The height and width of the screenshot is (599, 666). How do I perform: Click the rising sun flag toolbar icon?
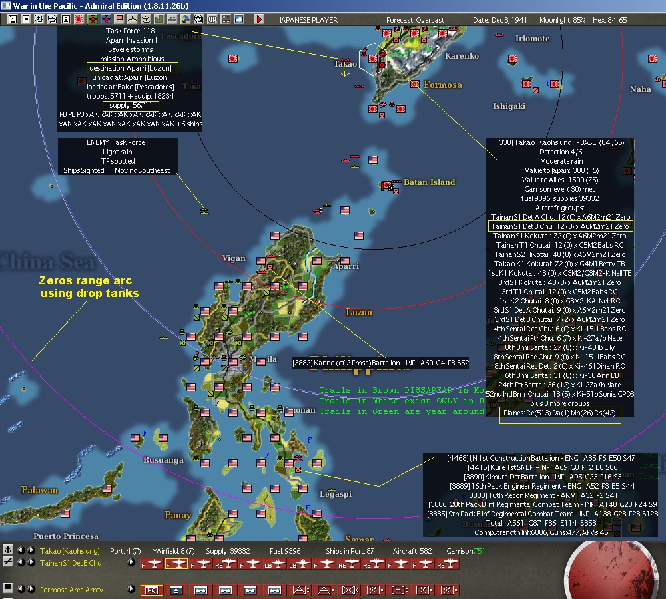(79, 19)
